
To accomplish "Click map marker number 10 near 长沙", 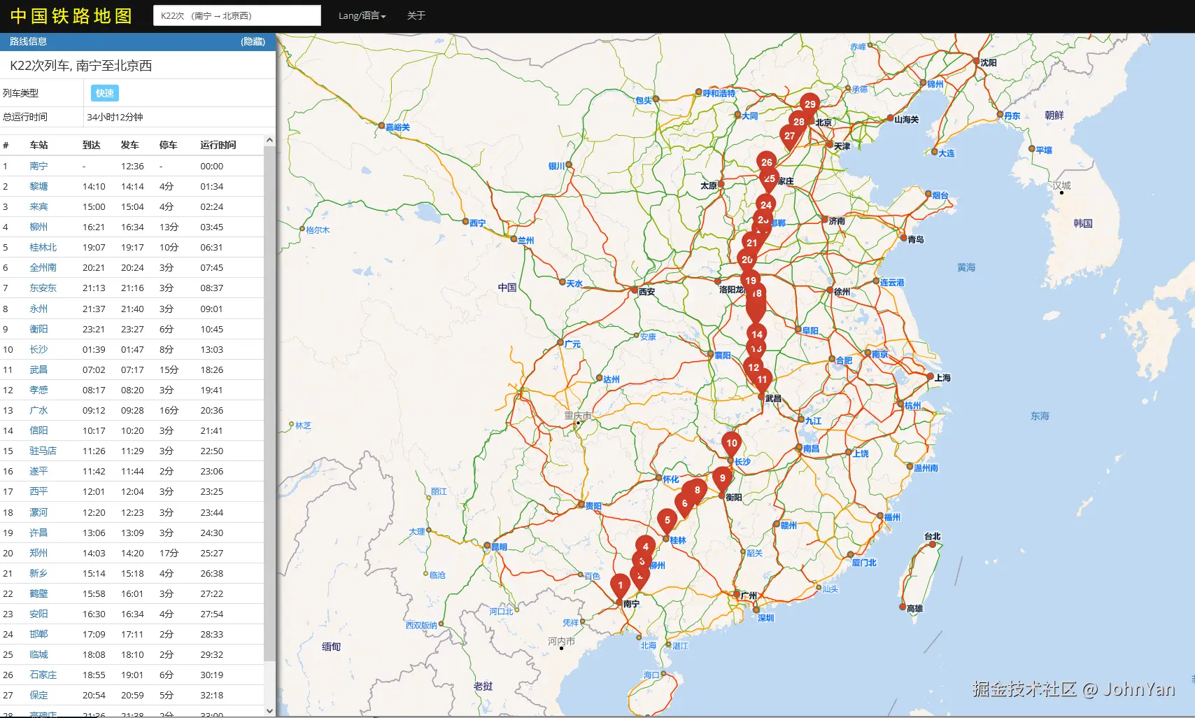I will 732,444.
